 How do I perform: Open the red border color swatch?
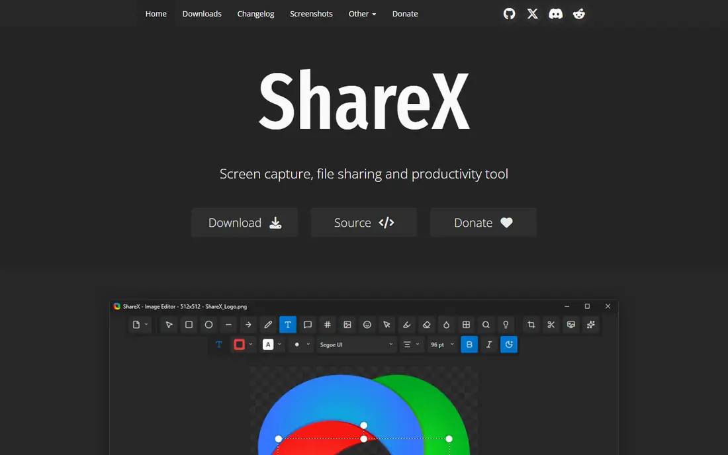[239, 345]
